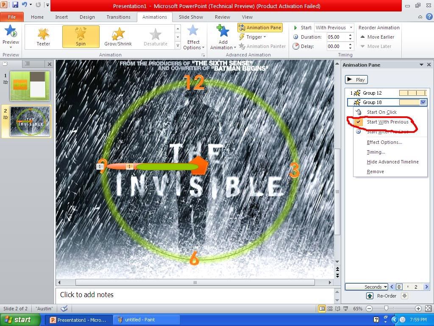Screen dimensions: 434x326
Task: Choose the Grow/Shrink animation effect
Action: click(118, 37)
